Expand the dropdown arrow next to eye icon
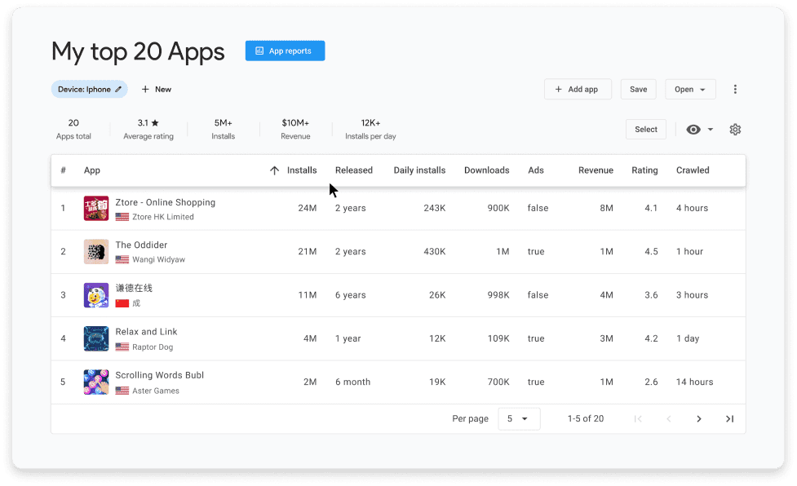The height and width of the screenshot is (486, 797). coord(711,130)
